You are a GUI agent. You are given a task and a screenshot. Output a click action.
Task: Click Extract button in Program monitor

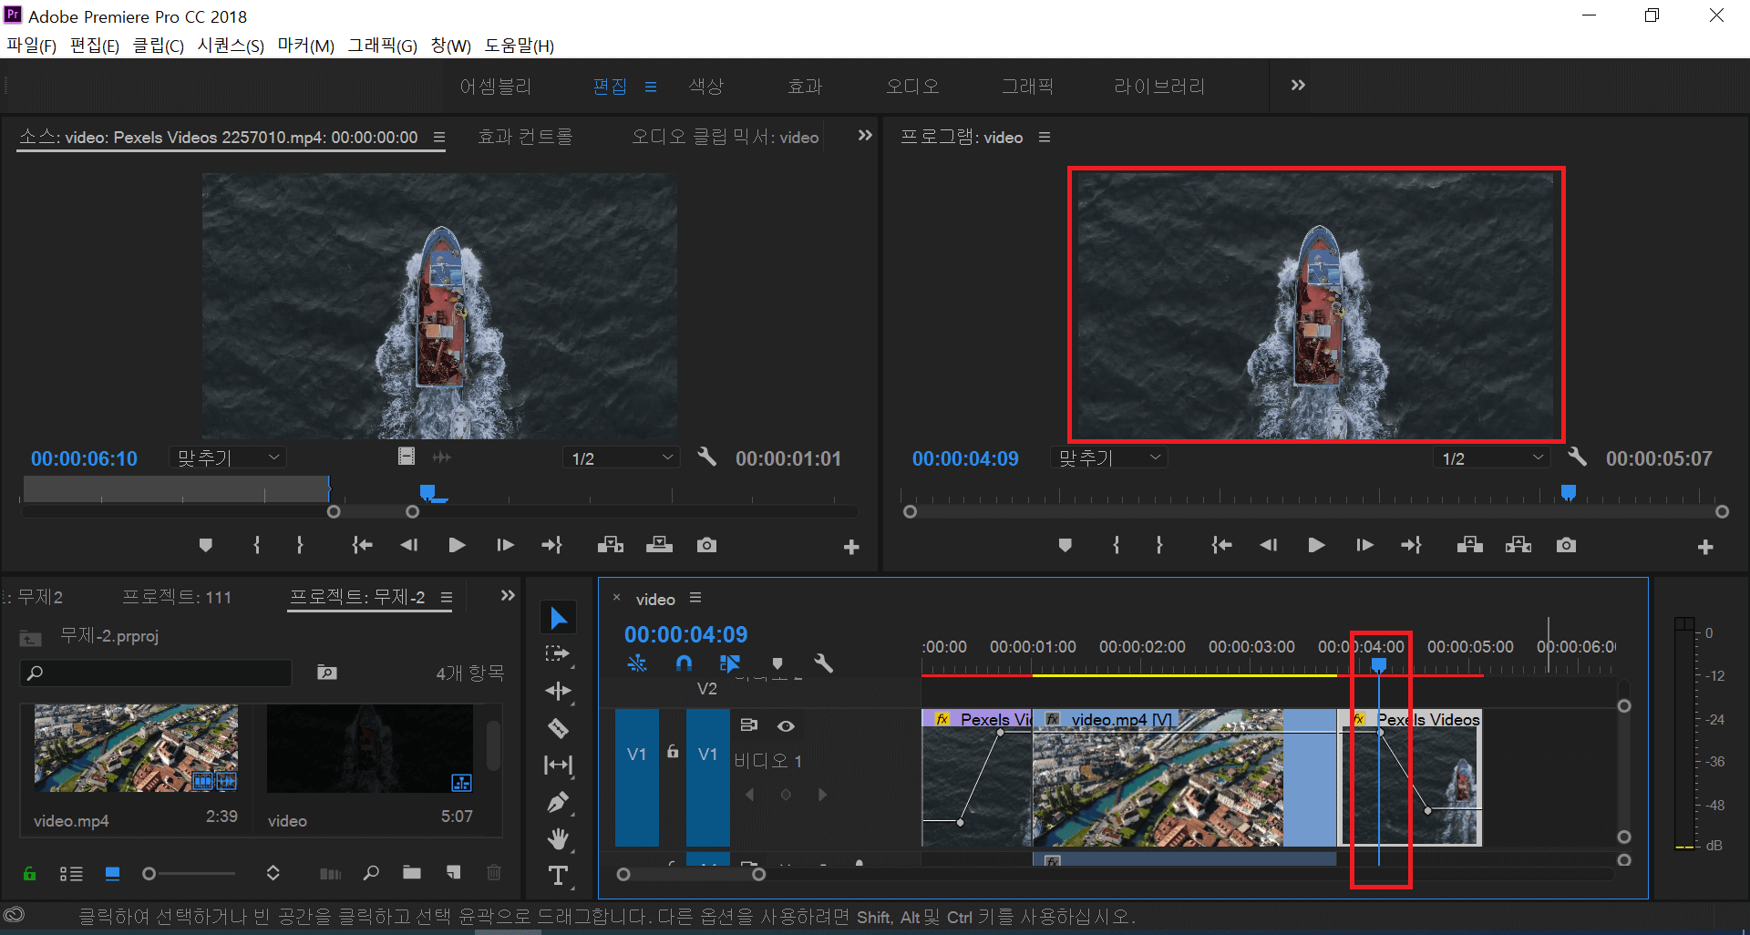tap(1518, 545)
